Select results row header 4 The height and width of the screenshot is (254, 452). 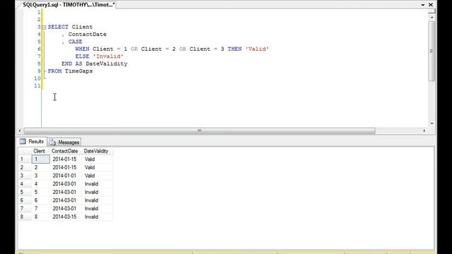coord(25,183)
